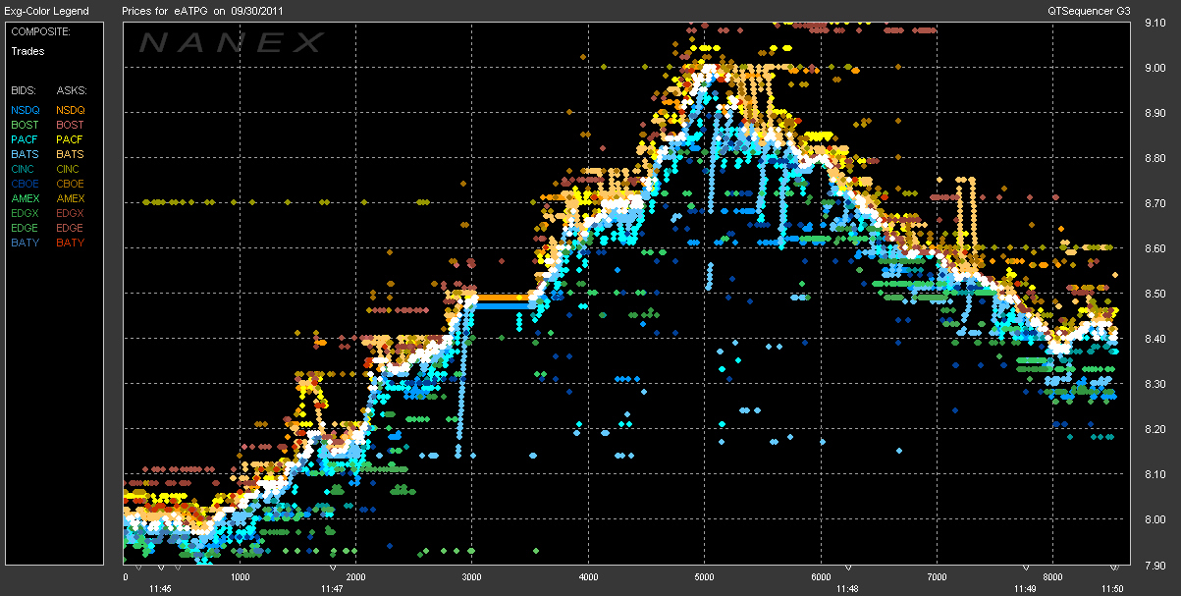Select CINC in the BIDS column
The width and height of the screenshot is (1181, 596).
click(x=25, y=169)
